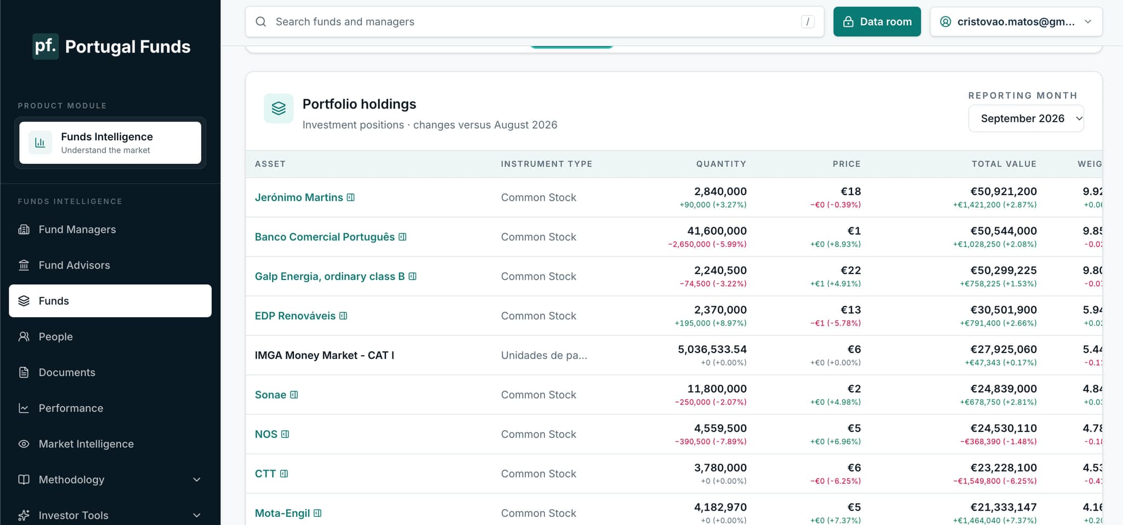The width and height of the screenshot is (1123, 525).
Task: Click total value €27,925,060
Action: [x=1003, y=349]
